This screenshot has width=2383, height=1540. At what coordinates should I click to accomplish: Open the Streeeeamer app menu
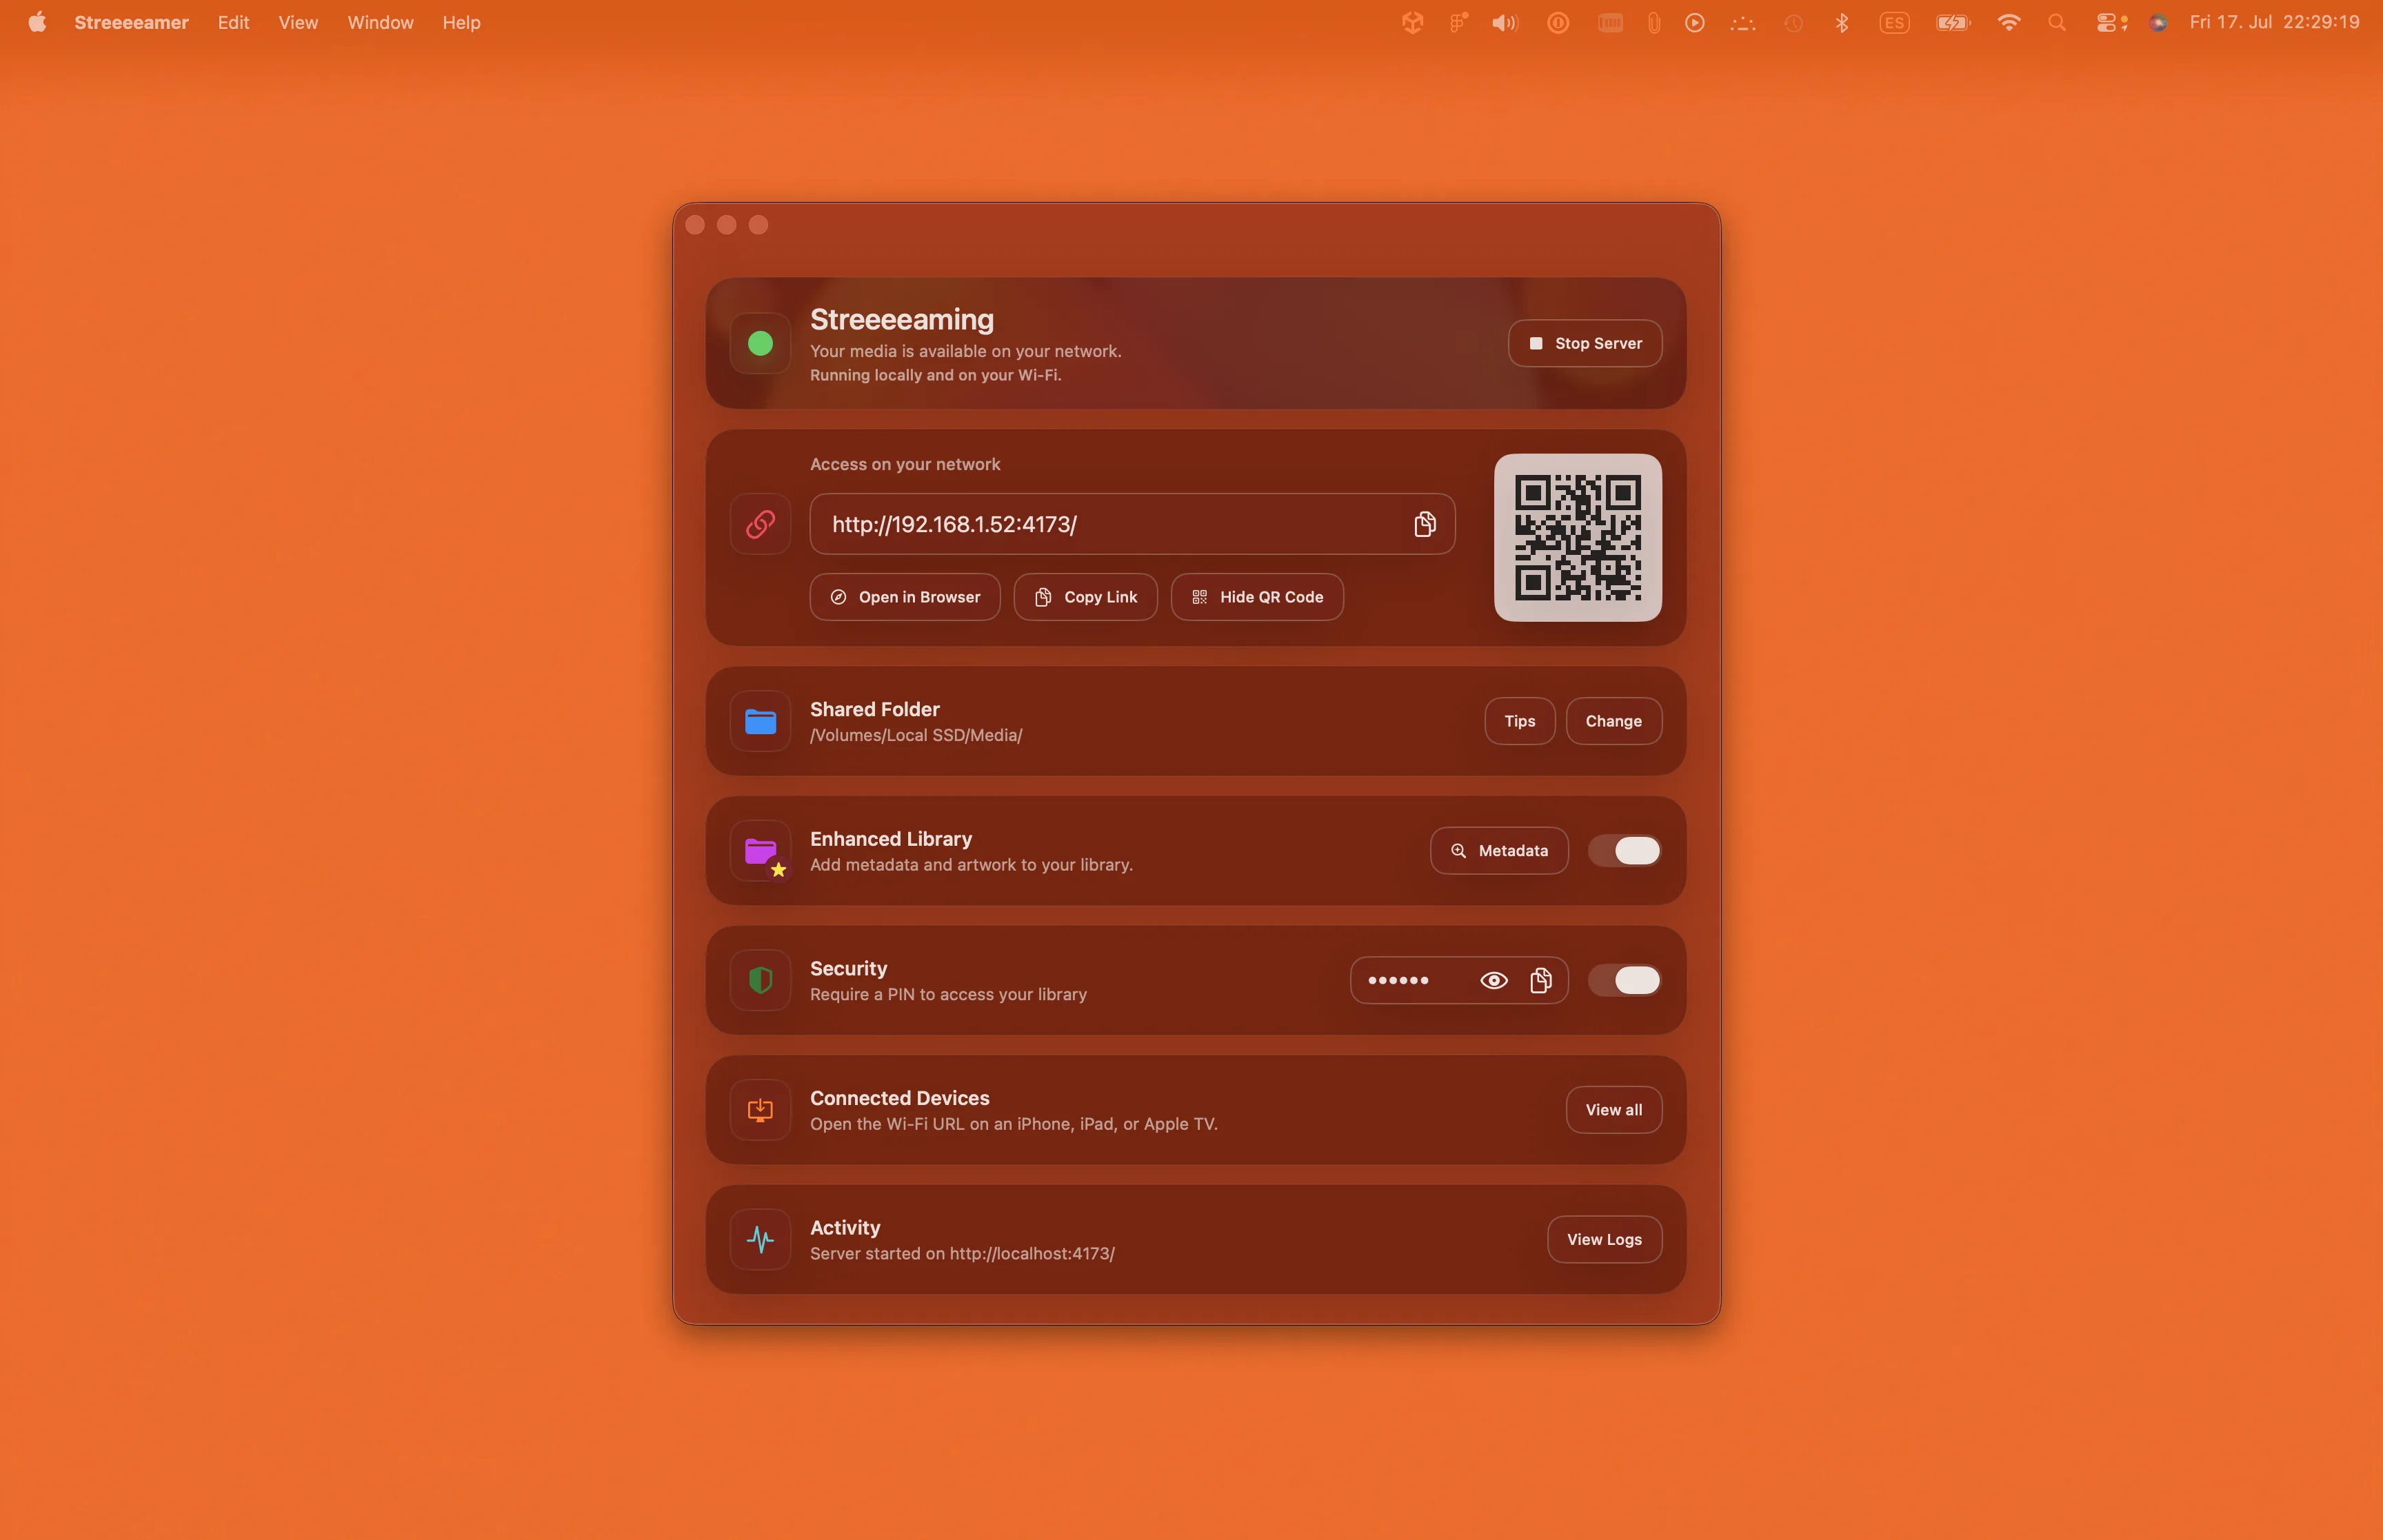[x=131, y=22]
